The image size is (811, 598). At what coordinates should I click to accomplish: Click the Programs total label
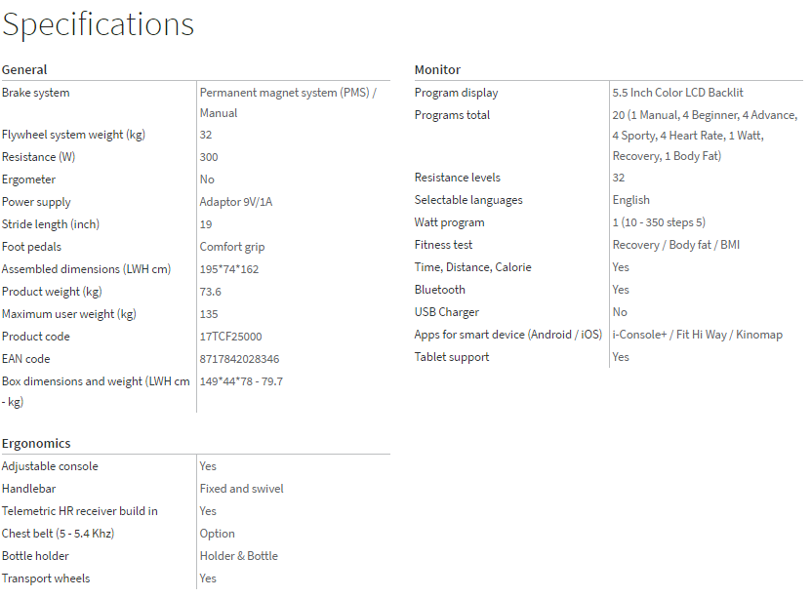point(452,115)
